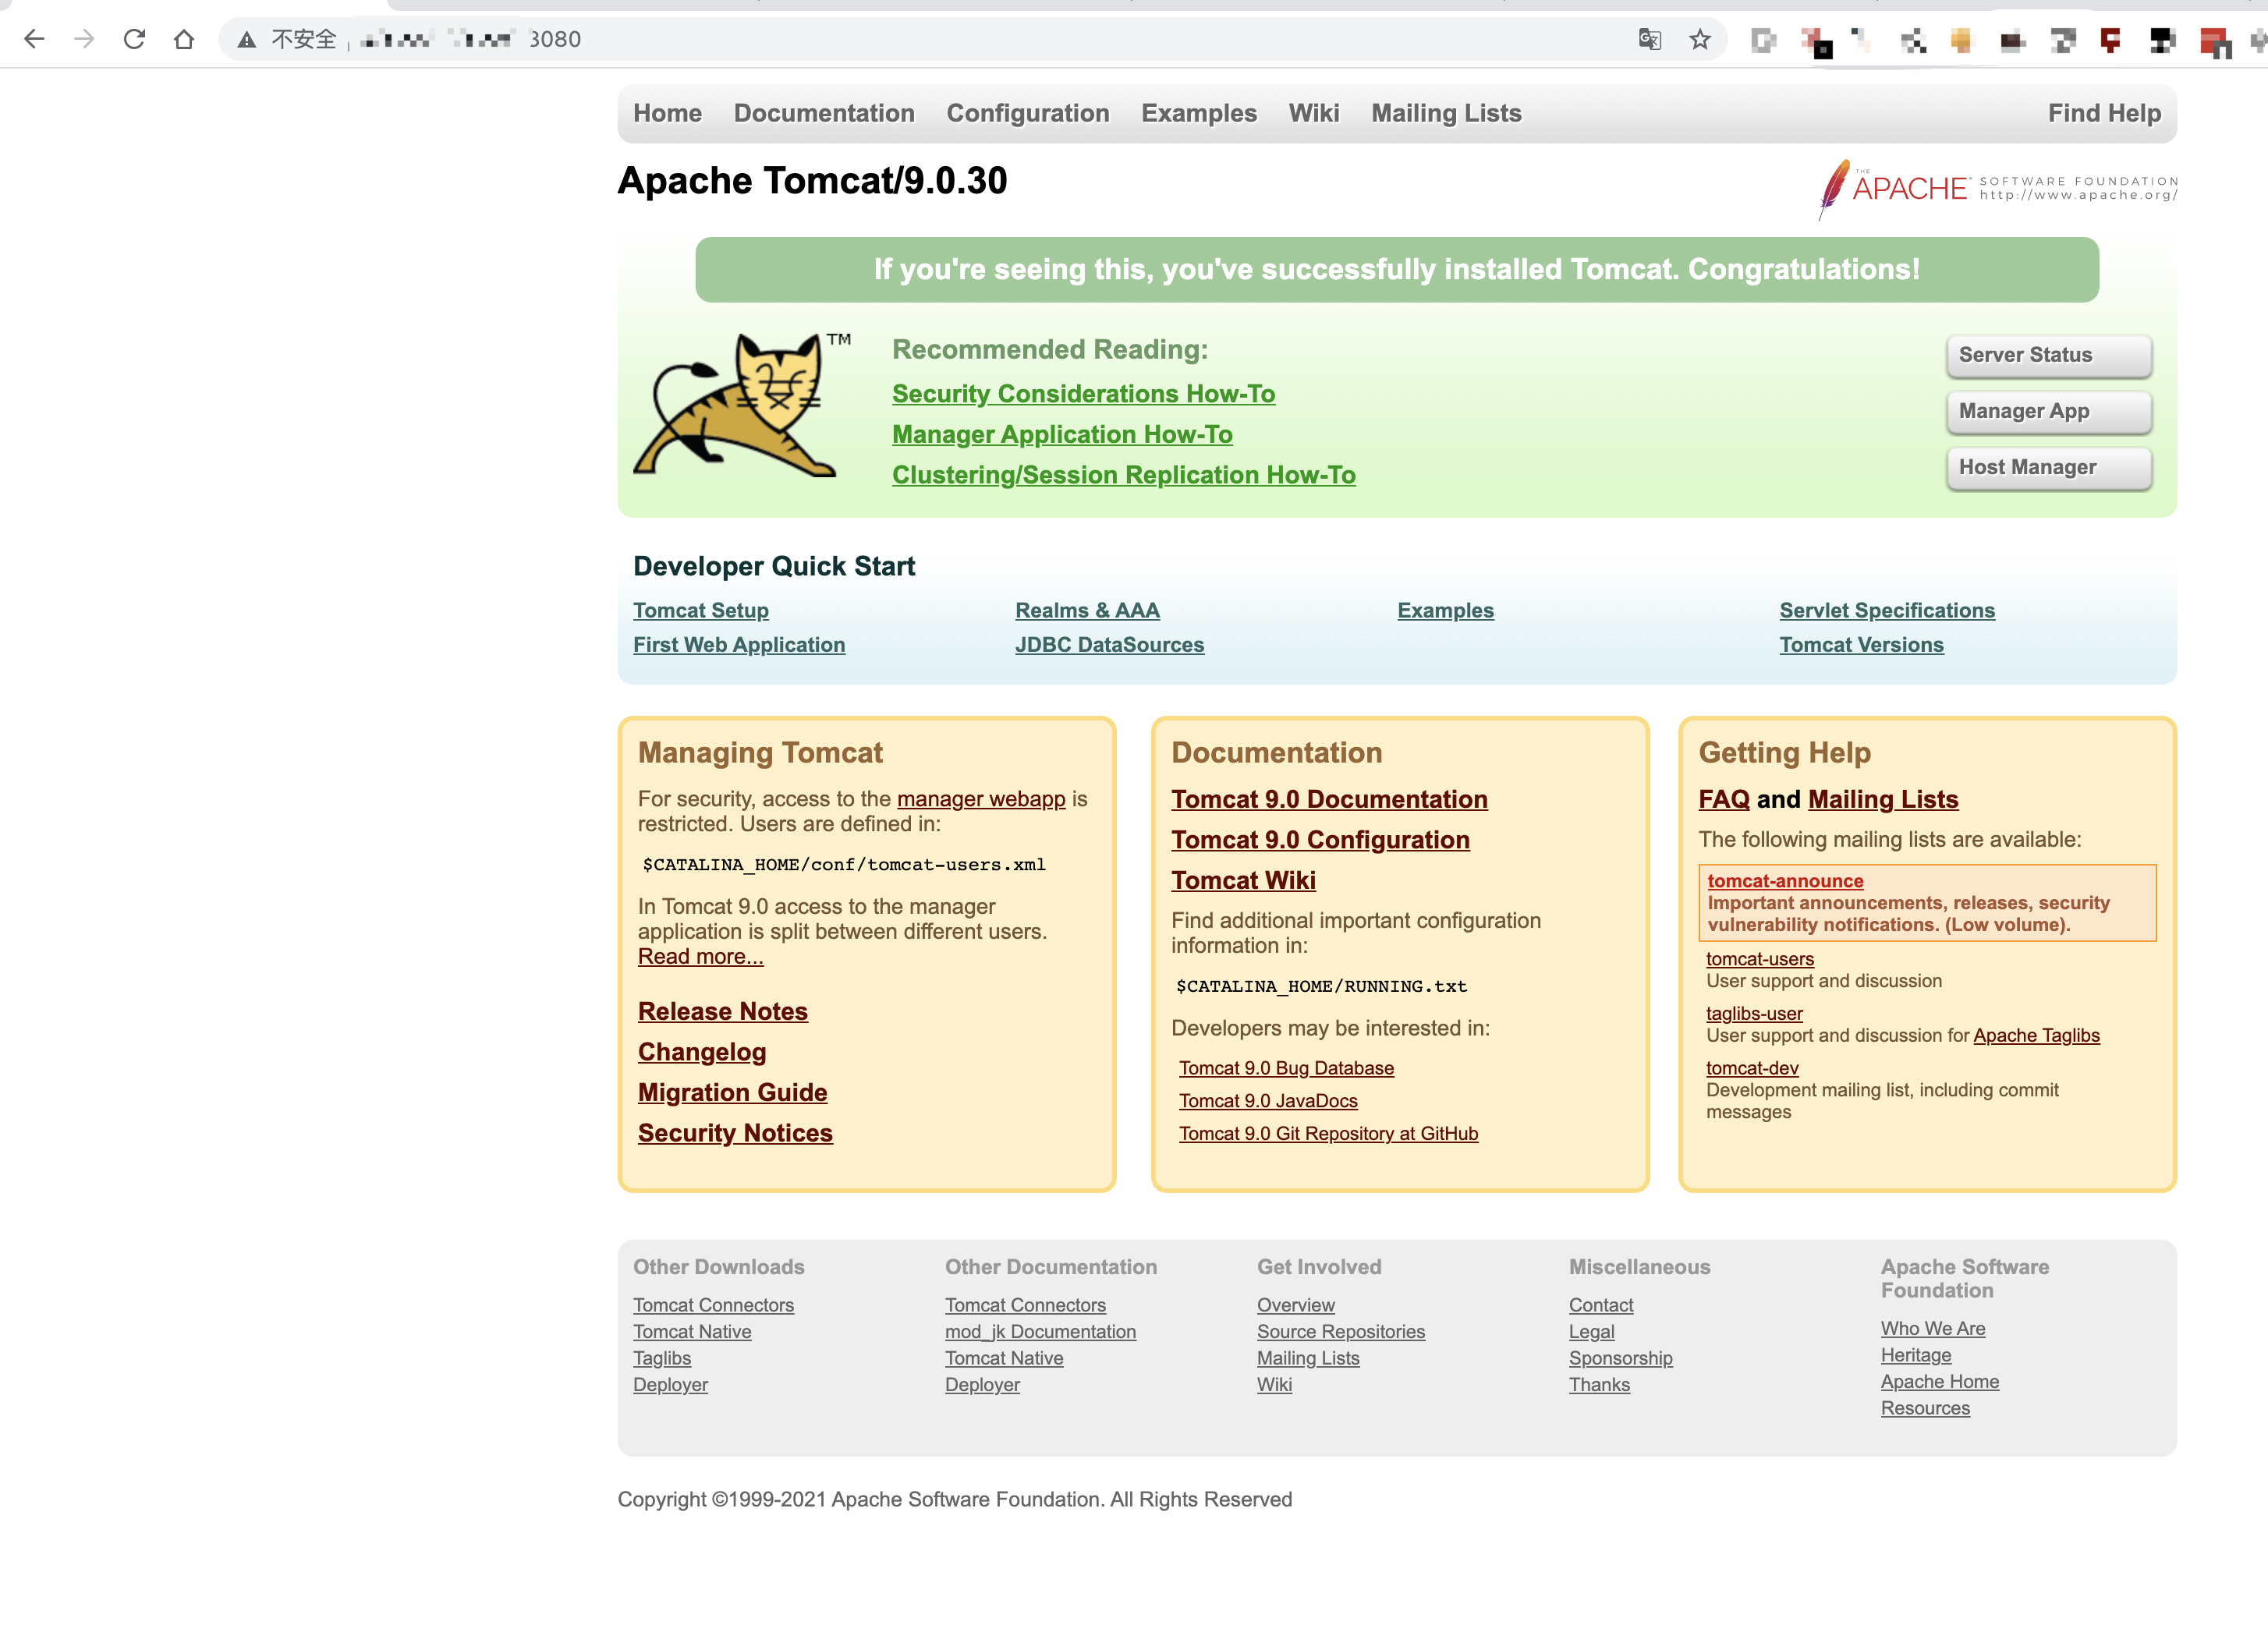Open the JDBC DataSources link
The width and height of the screenshot is (2268, 1625).
pos(1109,645)
